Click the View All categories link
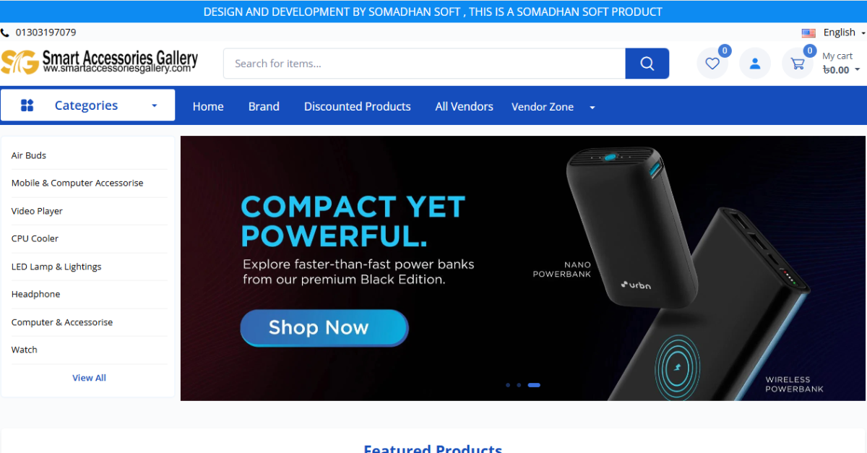 click(x=89, y=378)
